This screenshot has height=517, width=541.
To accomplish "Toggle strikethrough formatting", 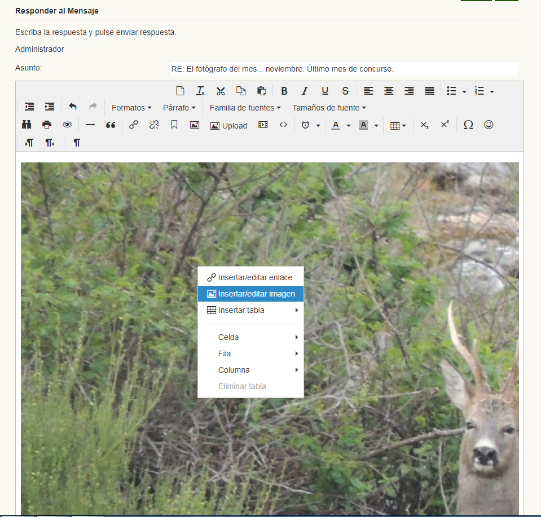I will coord(345,91).
